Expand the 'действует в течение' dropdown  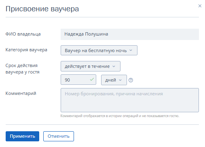(91, 66)
